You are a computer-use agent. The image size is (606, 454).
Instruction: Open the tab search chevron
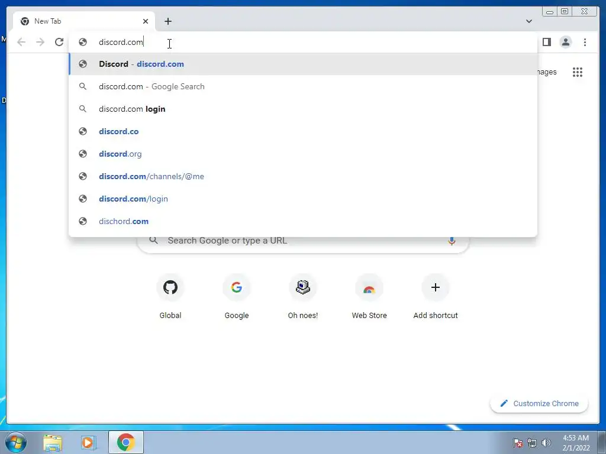pos(529,21)
